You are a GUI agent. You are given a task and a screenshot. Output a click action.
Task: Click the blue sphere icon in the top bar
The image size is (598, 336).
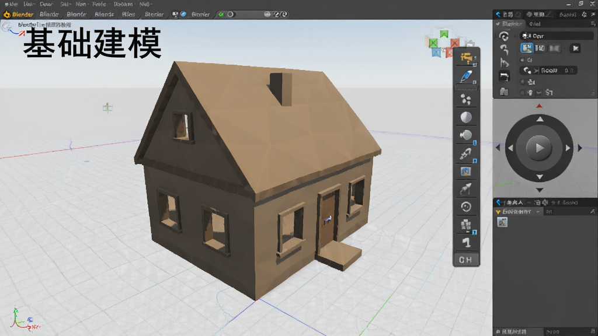[183, 14]
